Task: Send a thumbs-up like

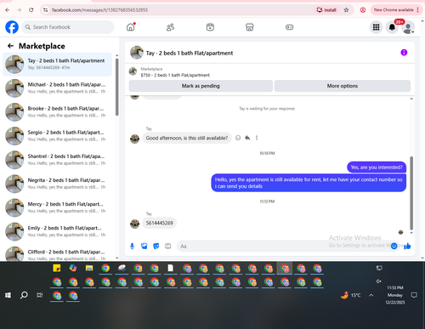Action: click(x=407, y=246)
